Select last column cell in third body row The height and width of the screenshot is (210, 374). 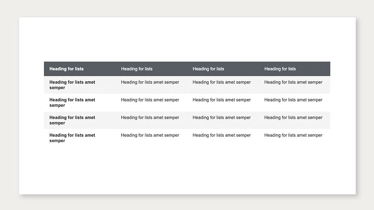click(293, 118)
